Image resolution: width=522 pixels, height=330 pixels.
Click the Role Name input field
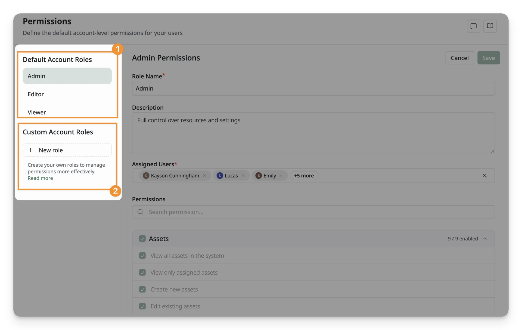(x=313, y=88)
